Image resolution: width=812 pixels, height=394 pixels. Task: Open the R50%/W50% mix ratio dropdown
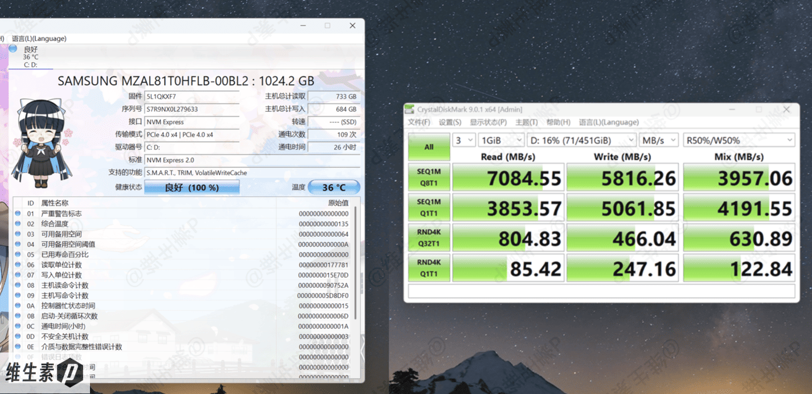739,140
